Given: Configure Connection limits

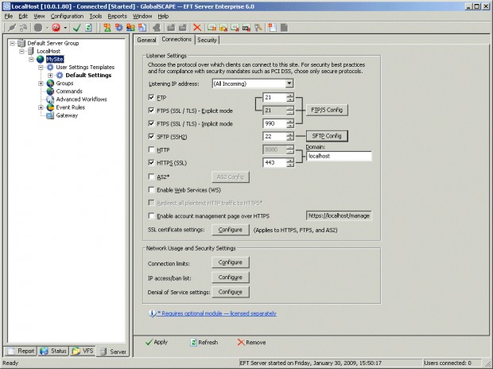Looking at the screenshot, I should tap(231, 262).
